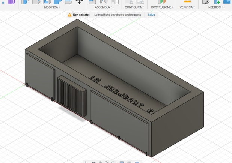
Task: Click the joint icon above Assembla
Action: coord(104,2)
